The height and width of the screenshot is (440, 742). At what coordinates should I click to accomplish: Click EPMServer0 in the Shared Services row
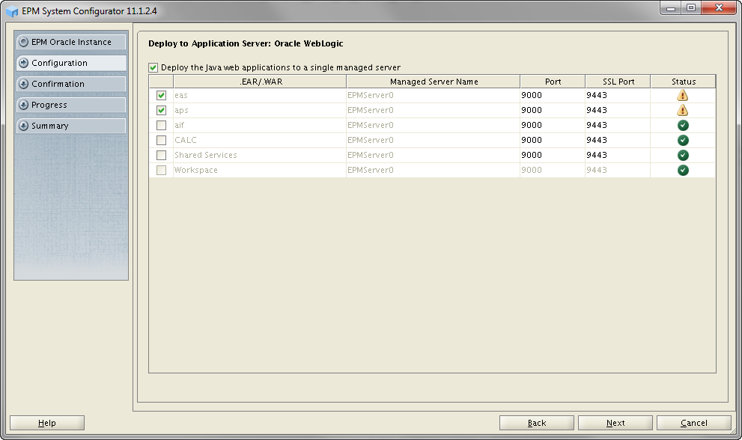tap(433, 155)
